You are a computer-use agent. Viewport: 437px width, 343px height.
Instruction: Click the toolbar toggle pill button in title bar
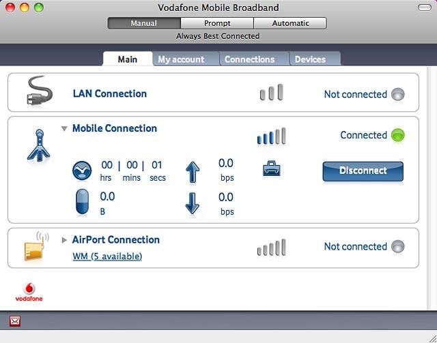(425, 8)
